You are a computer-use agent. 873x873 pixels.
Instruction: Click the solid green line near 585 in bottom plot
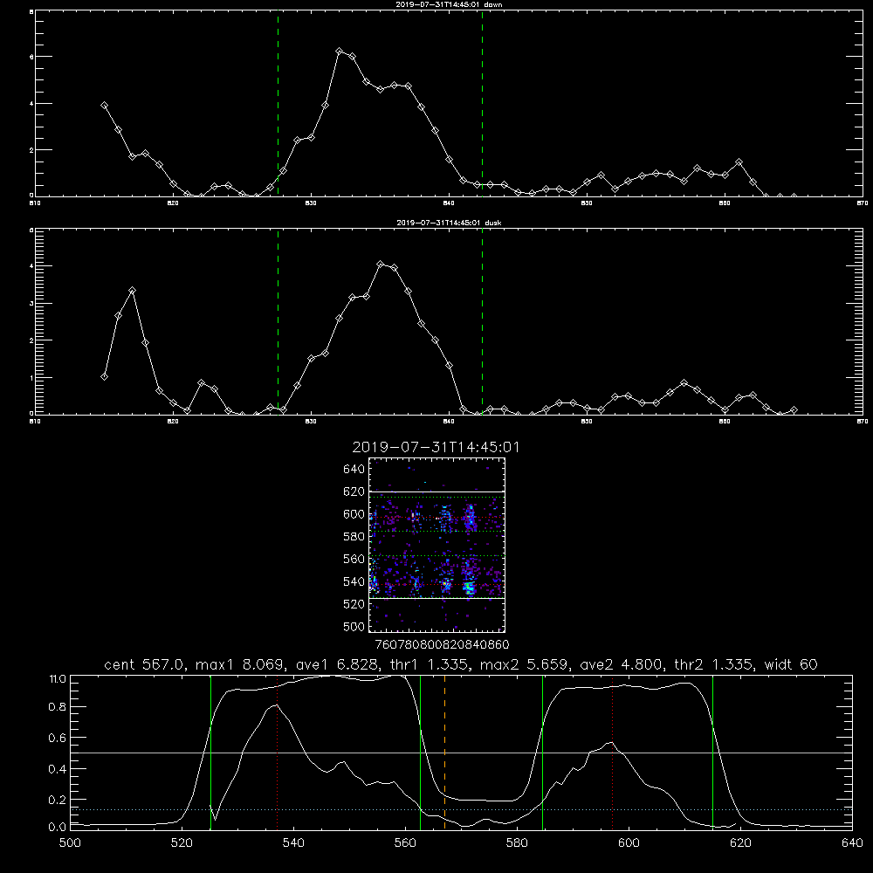pos(542,753)
